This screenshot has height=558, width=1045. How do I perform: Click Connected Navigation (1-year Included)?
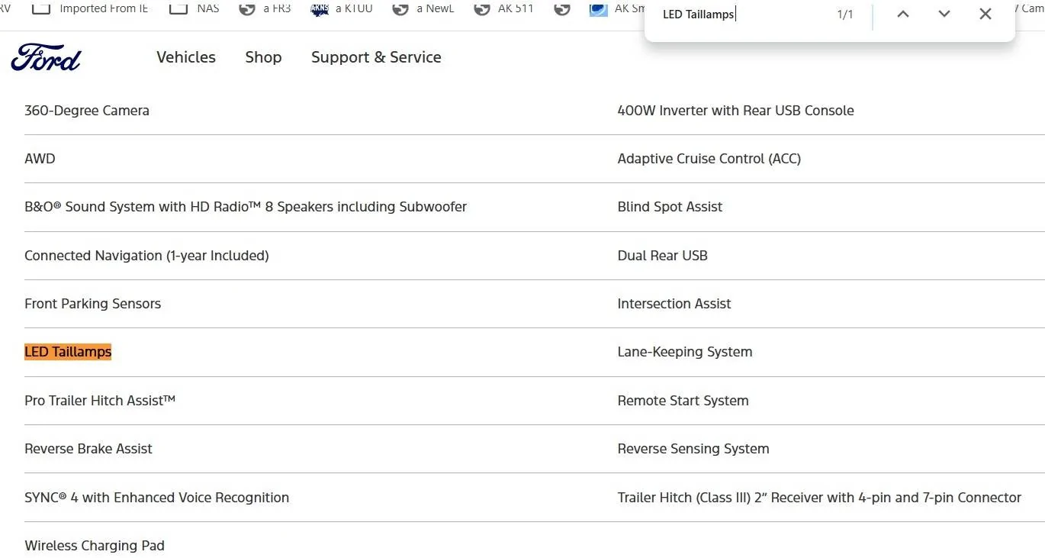146,256
